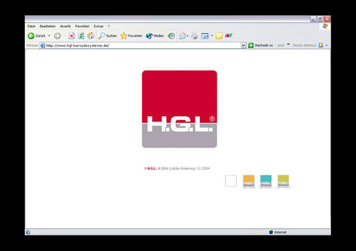Viewport: 356px width, 251px height.
Task: Open the teal HGL tile link
Action: 266,181
